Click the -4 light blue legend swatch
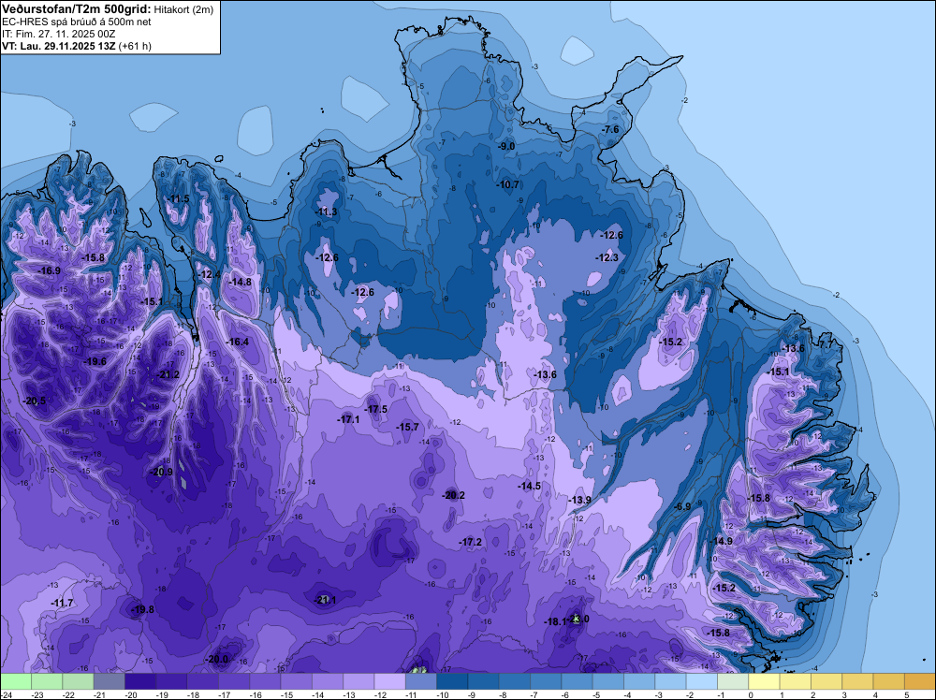936x700 pixels. [639, 681]
